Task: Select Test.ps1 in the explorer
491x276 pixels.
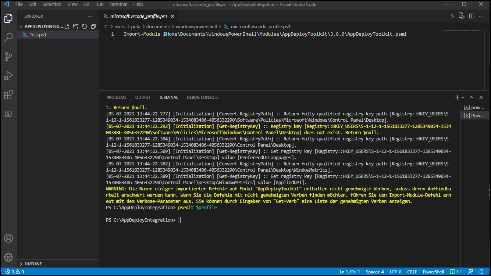Action: [x=38, y=35]
